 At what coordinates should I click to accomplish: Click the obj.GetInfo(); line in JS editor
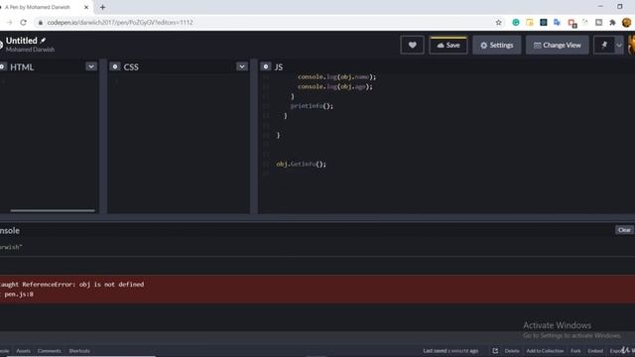point(301,164)
